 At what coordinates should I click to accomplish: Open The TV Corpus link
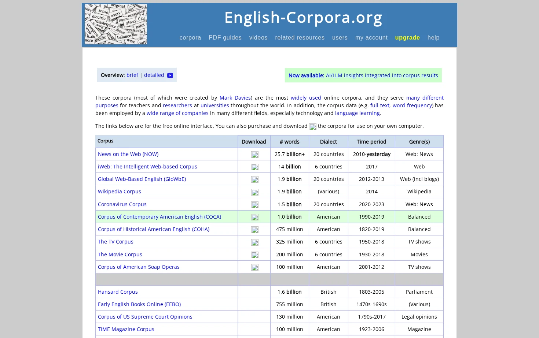[x=115, y=242]
